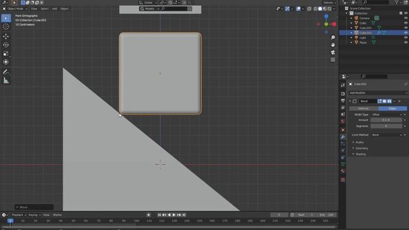The width and height of the screenshot is (409, 230).
Task: Hide Cube.001 with its eye icon
Action: click(x=406, y=27)
